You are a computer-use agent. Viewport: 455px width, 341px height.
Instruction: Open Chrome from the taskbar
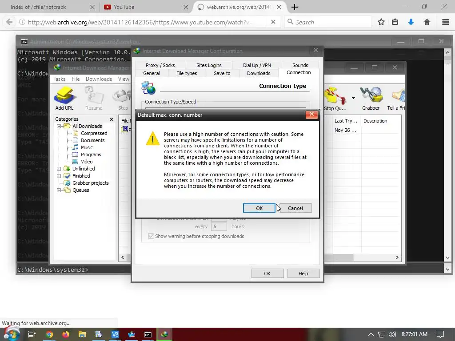(x=49, y=334)
